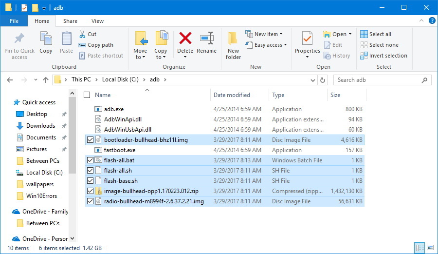Go up one folder level

coord(46,80)
